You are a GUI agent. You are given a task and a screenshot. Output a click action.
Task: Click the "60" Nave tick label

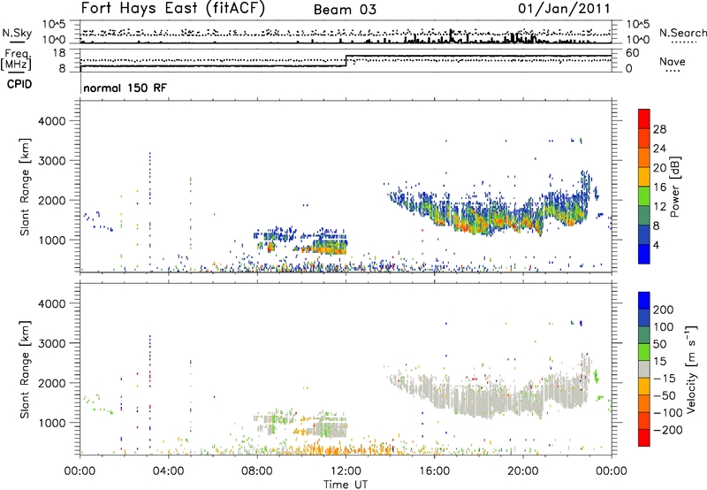[x=632, y=53]
